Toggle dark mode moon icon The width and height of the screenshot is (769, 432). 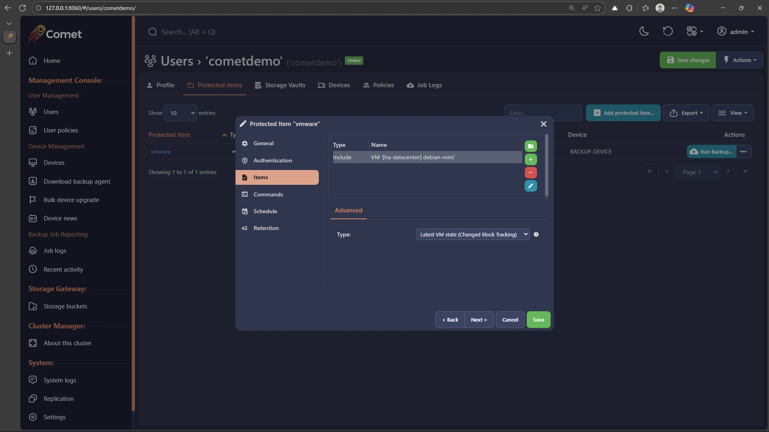point(644,32)
